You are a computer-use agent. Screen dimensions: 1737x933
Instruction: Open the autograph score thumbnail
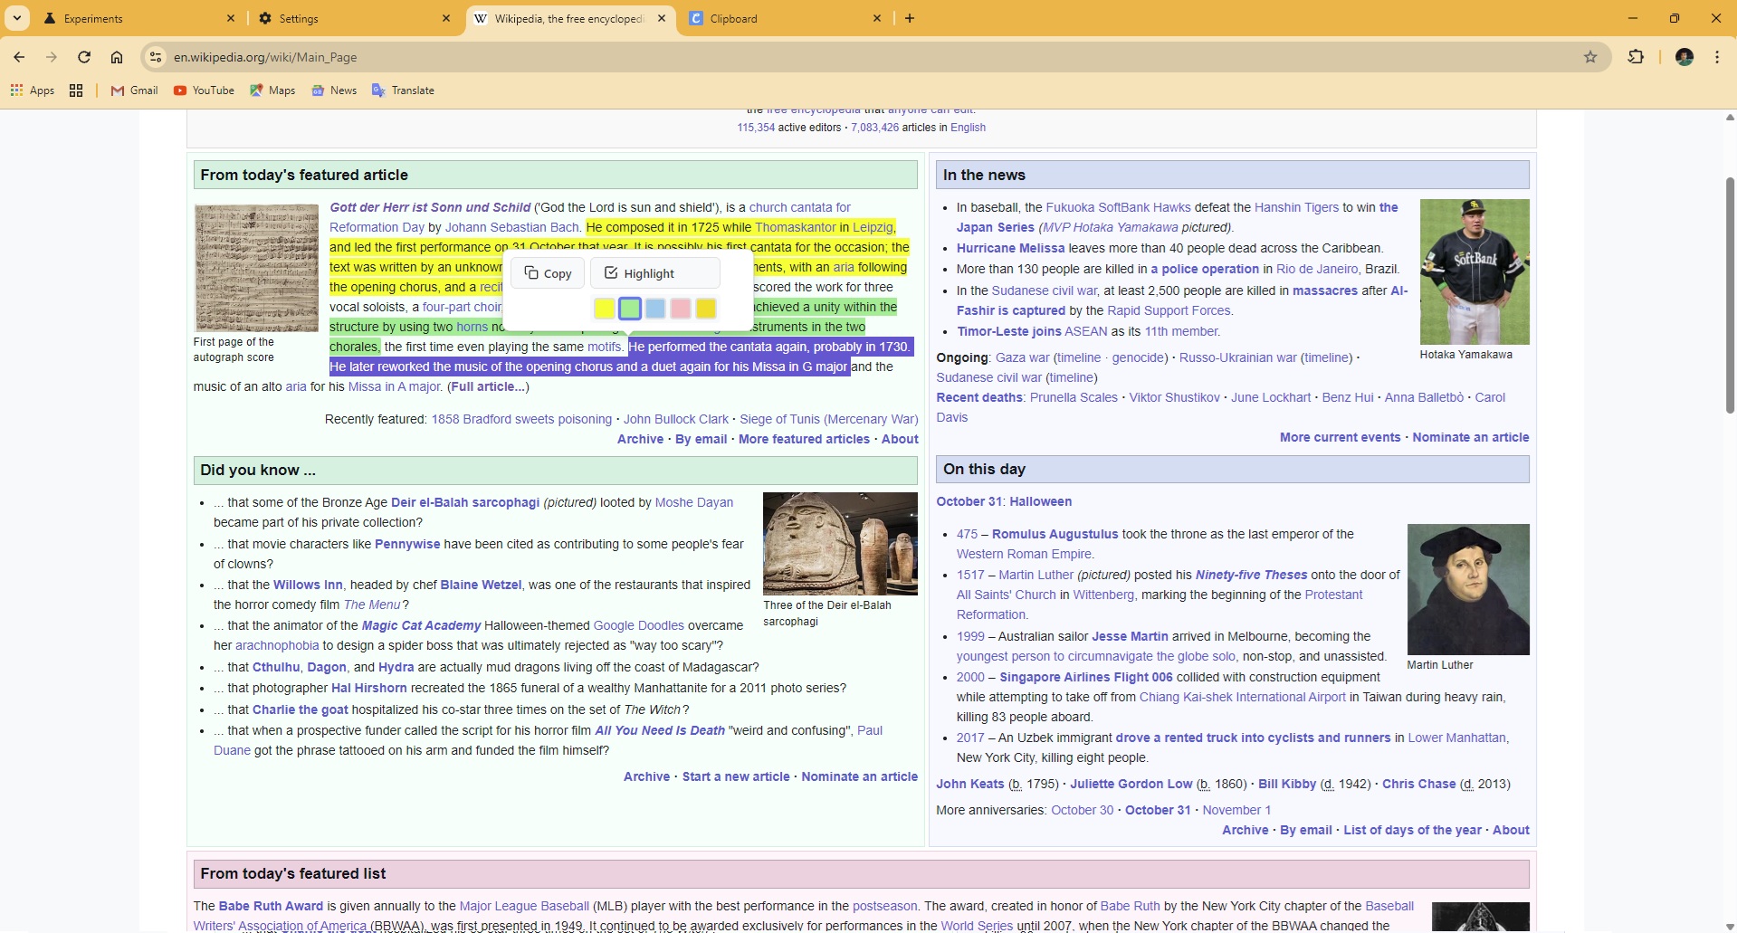[256, 268]
